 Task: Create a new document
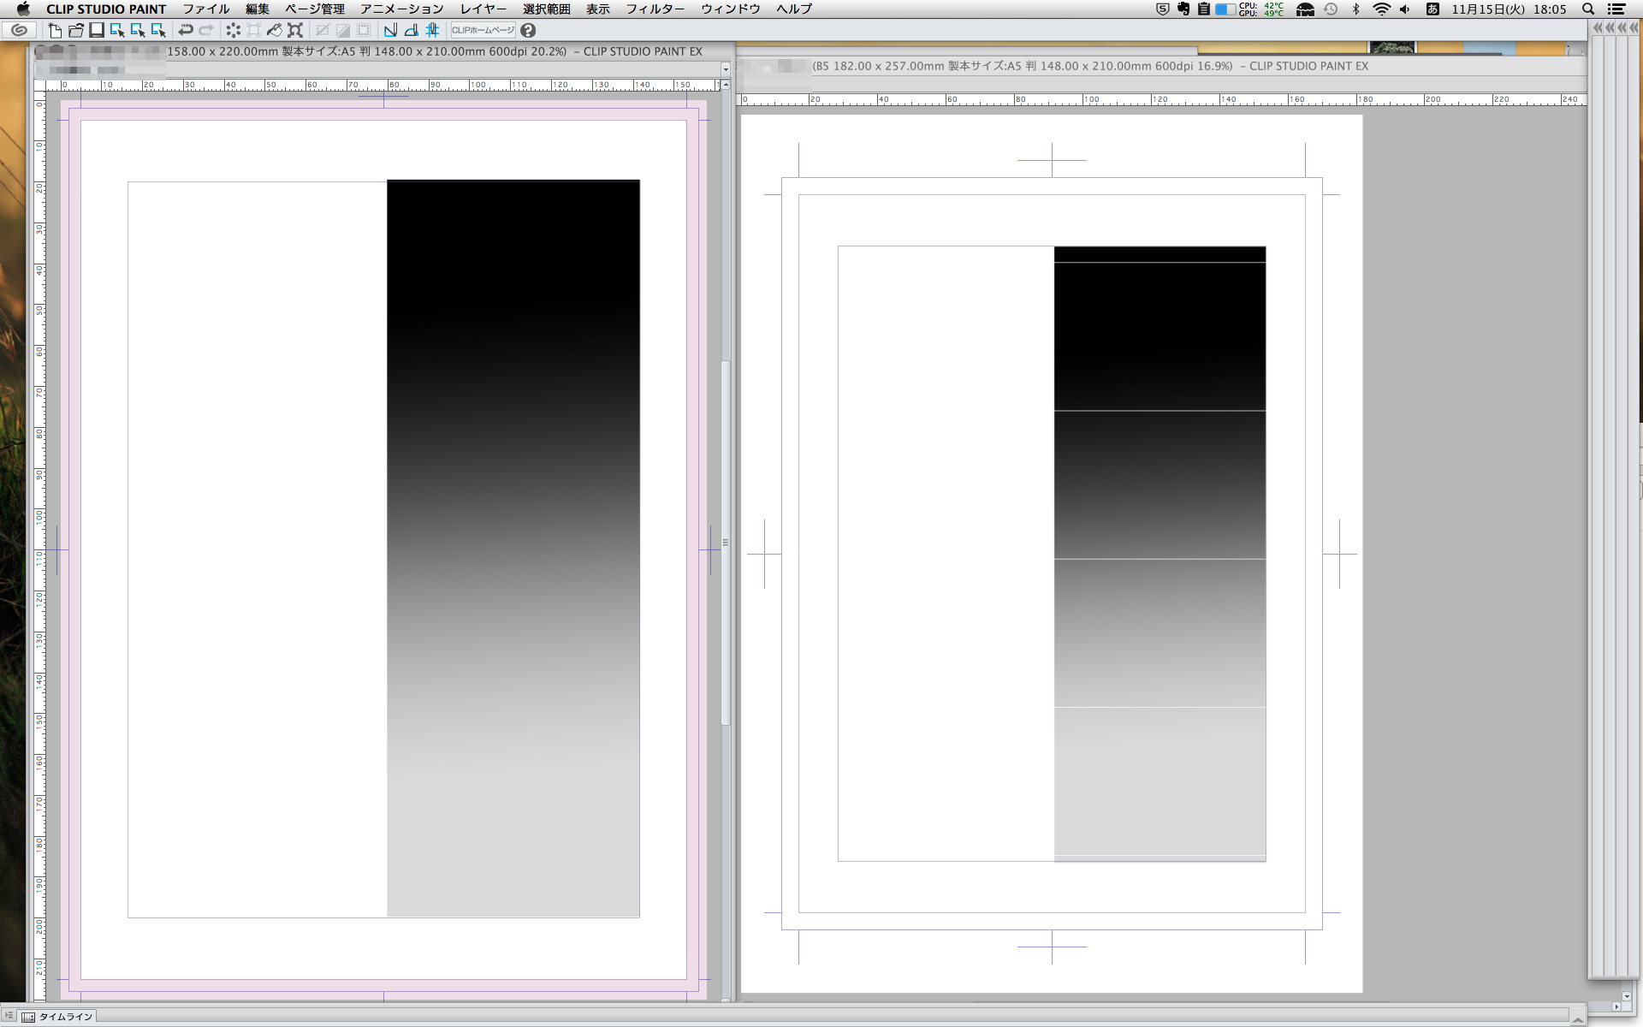pyautogui.click(x=55, y=30)
